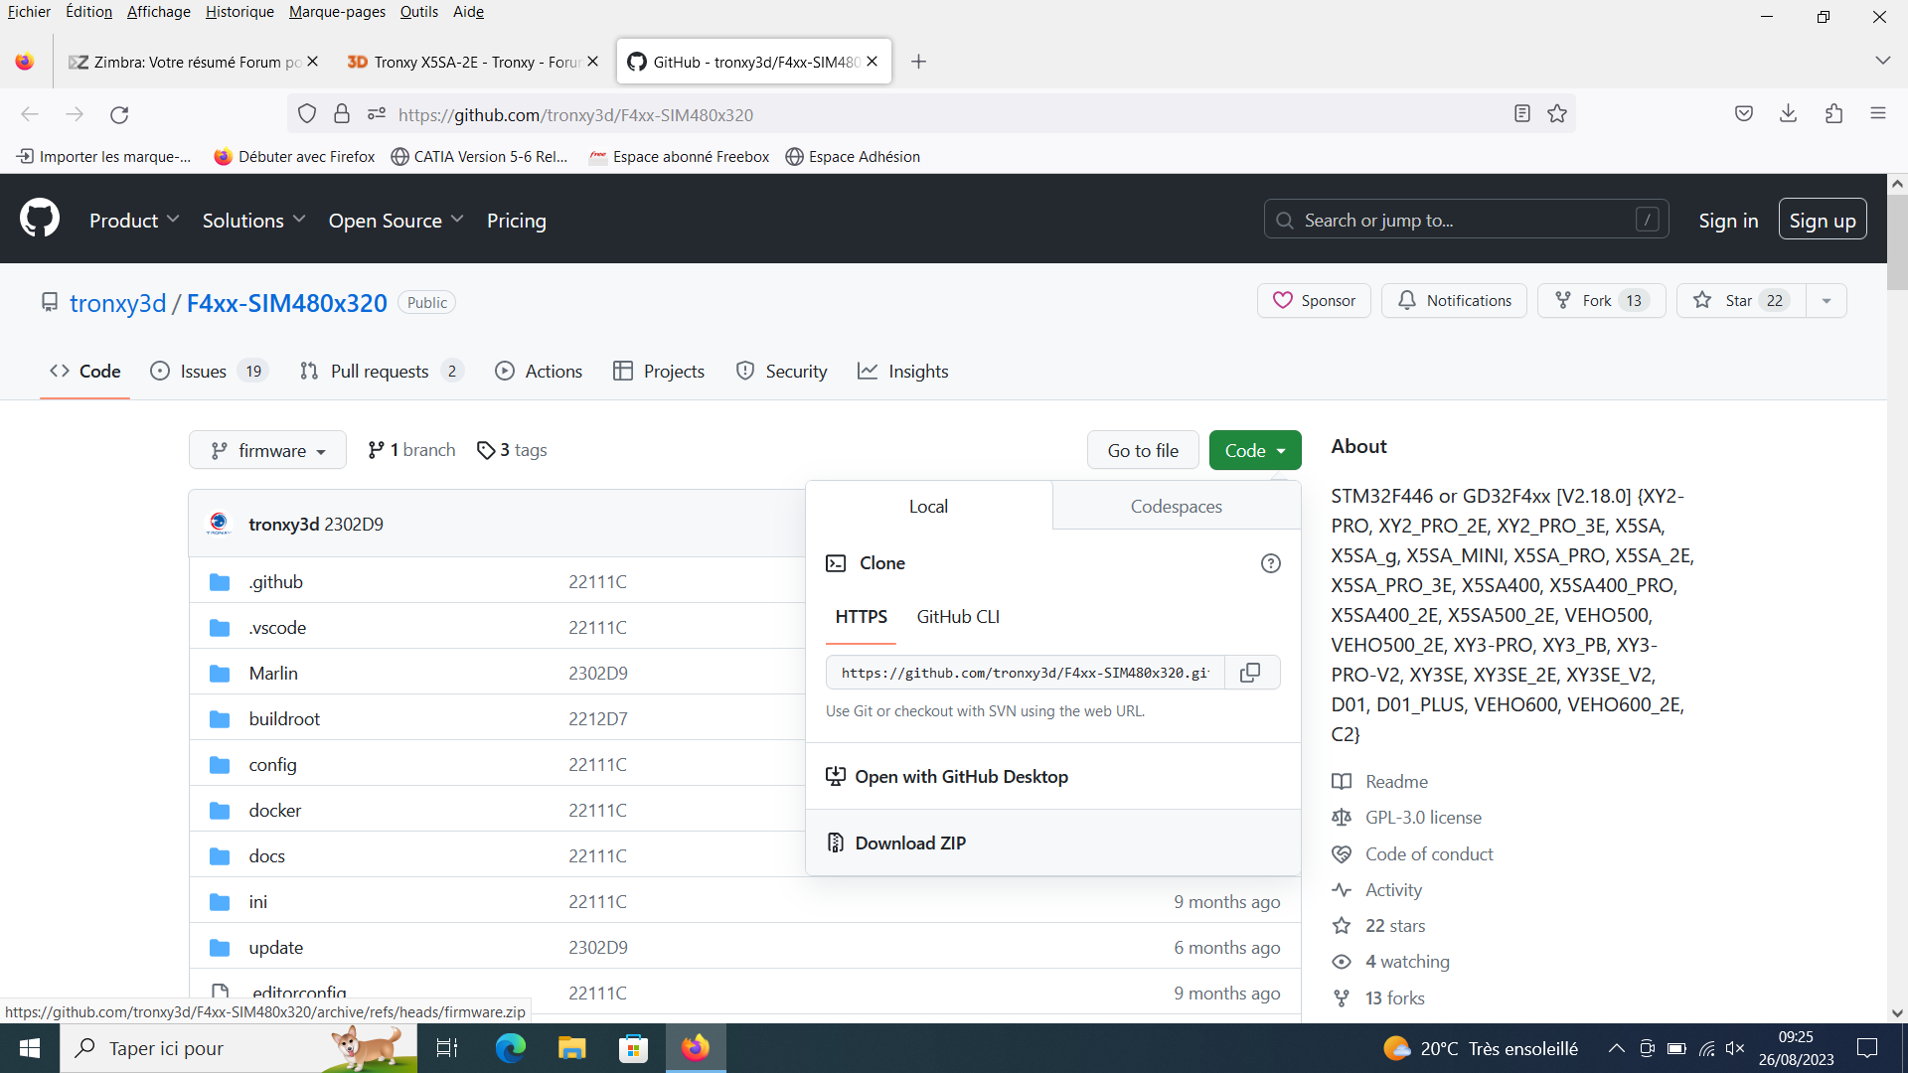This screenshot has width=1908, height=1073.
Task: Click the Marlin folder icon
Action: (220, 674)
